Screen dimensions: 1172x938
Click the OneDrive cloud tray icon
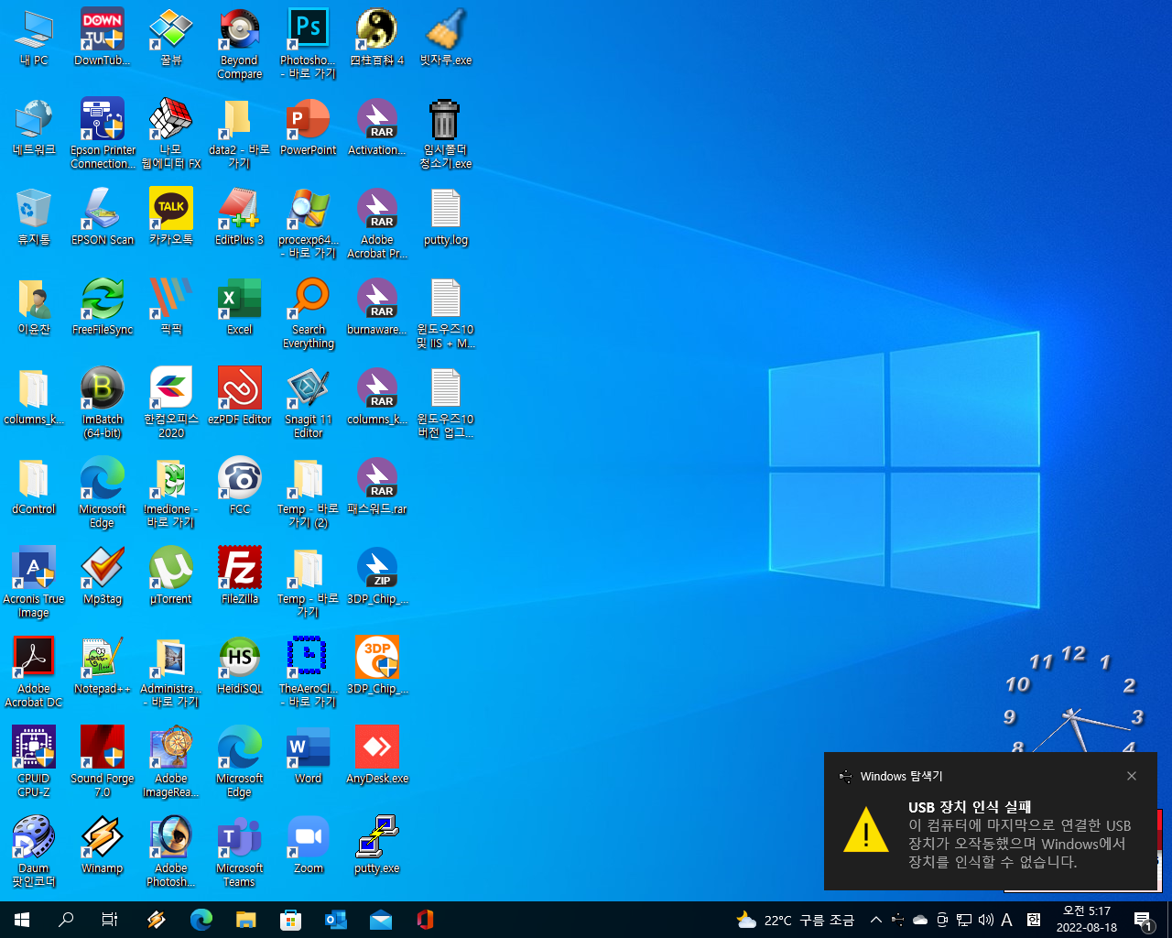920,920
